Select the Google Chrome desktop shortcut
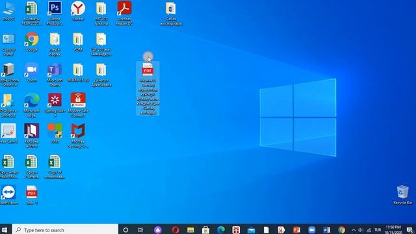Image resolution: width=416 pixels, height=234 pixels. click(x=32, y=42)
